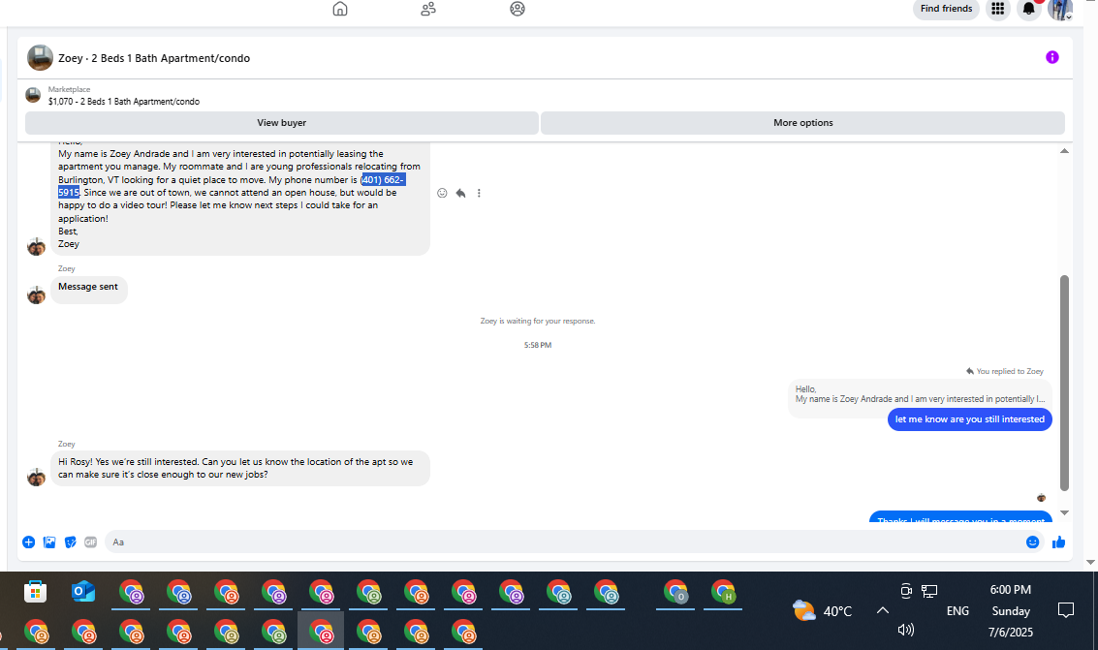
Task: Open emoji picker in message box
Action: (x=1032, y=542)
